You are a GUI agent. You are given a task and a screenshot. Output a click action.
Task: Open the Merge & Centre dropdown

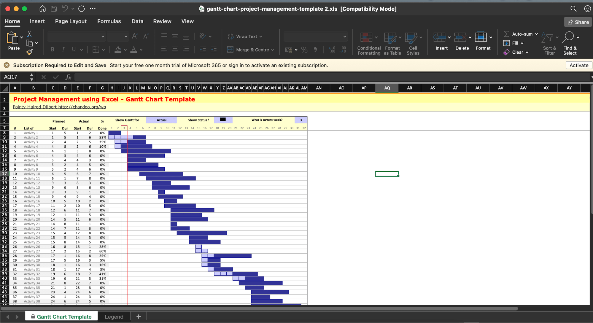(x=272, y=50)
